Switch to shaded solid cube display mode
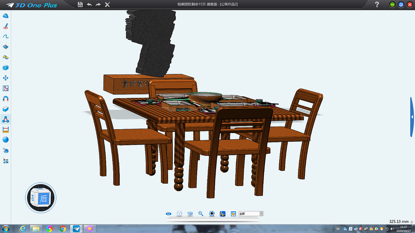The image size is (415, 233). click(190, 214)
